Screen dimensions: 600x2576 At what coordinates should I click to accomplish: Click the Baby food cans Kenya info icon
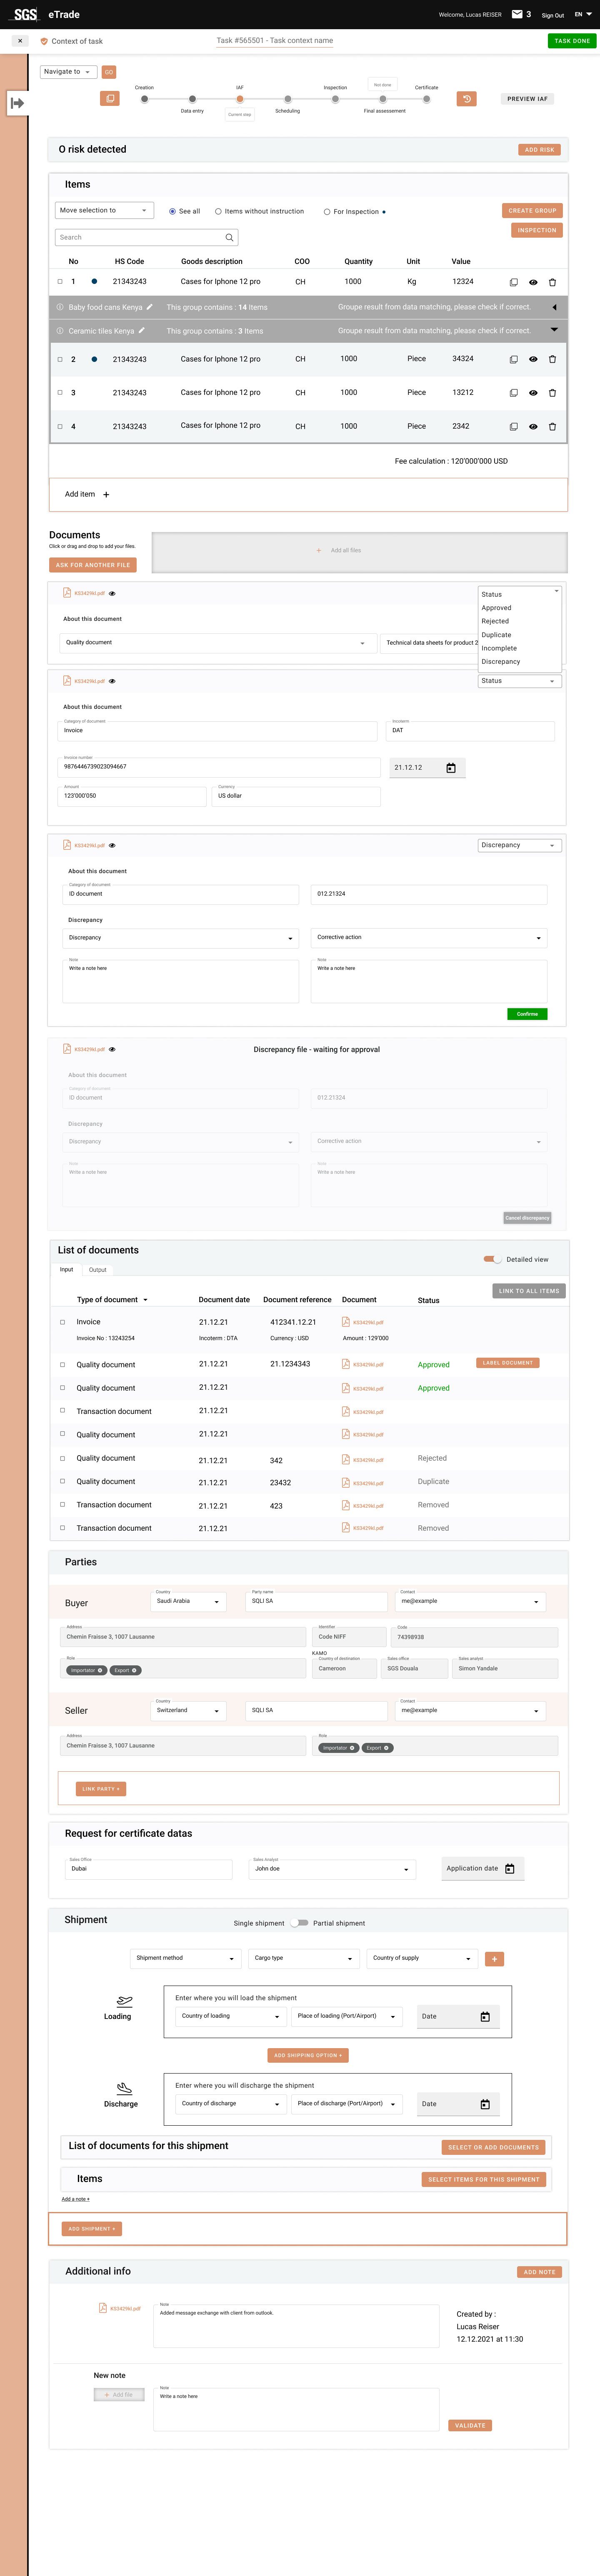coord(60,307)
